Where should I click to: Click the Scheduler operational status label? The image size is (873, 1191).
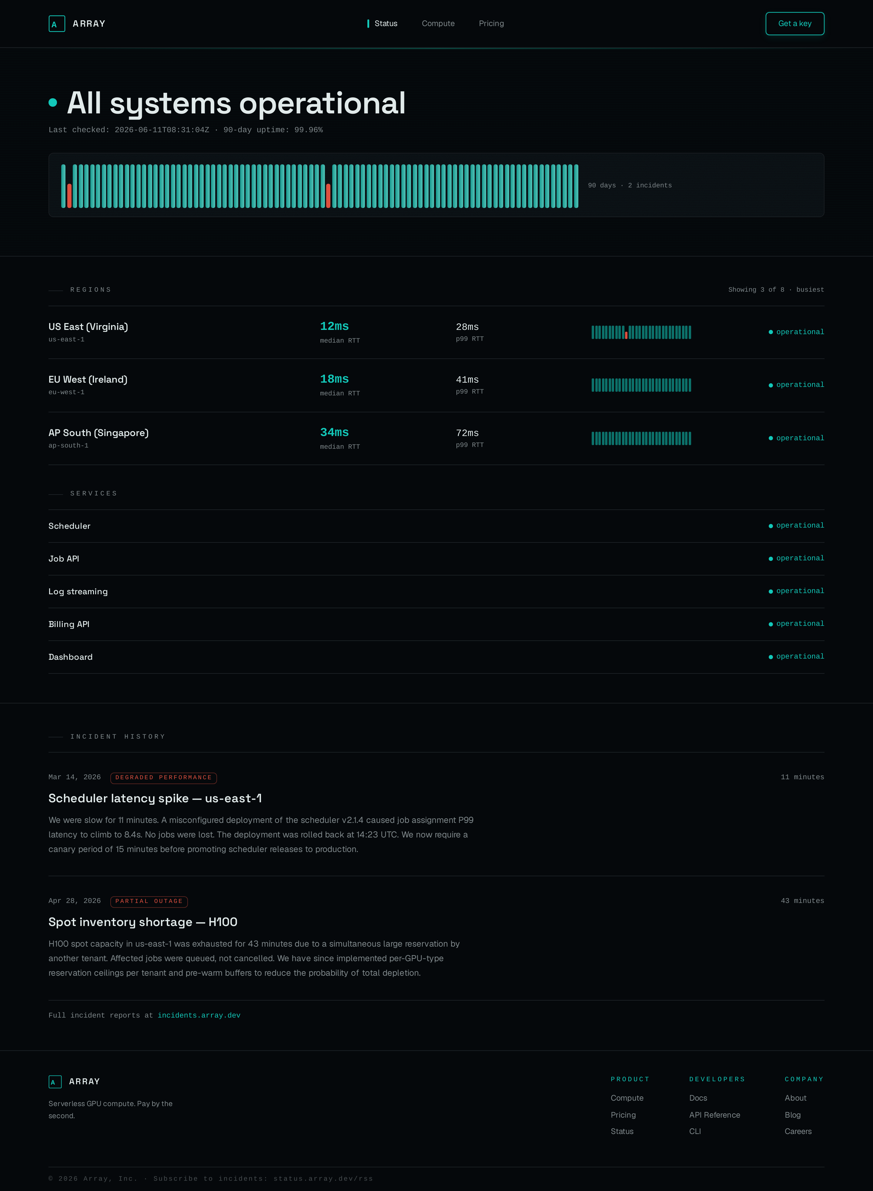point(796,525)
